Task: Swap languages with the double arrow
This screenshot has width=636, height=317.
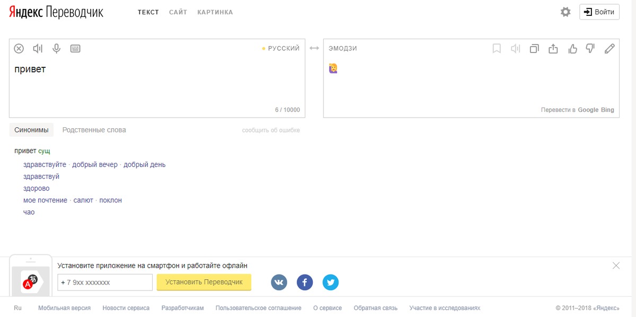Action: click(x=314, y=48)
